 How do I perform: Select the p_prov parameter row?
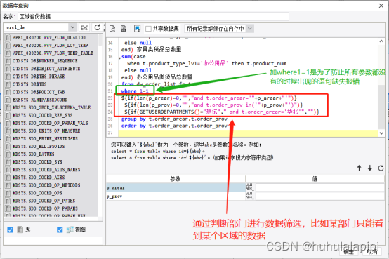point(176,197)
